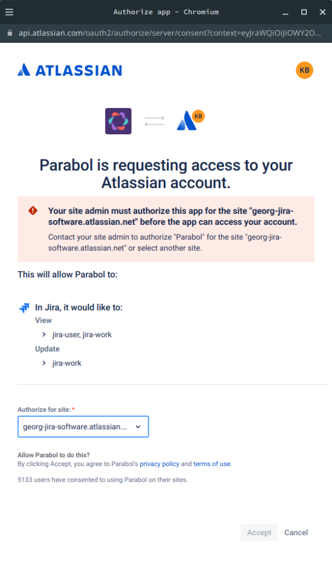332x573 pixels.
Task: Click the purple Parabol app icon
Action: (x=118, y=121)
